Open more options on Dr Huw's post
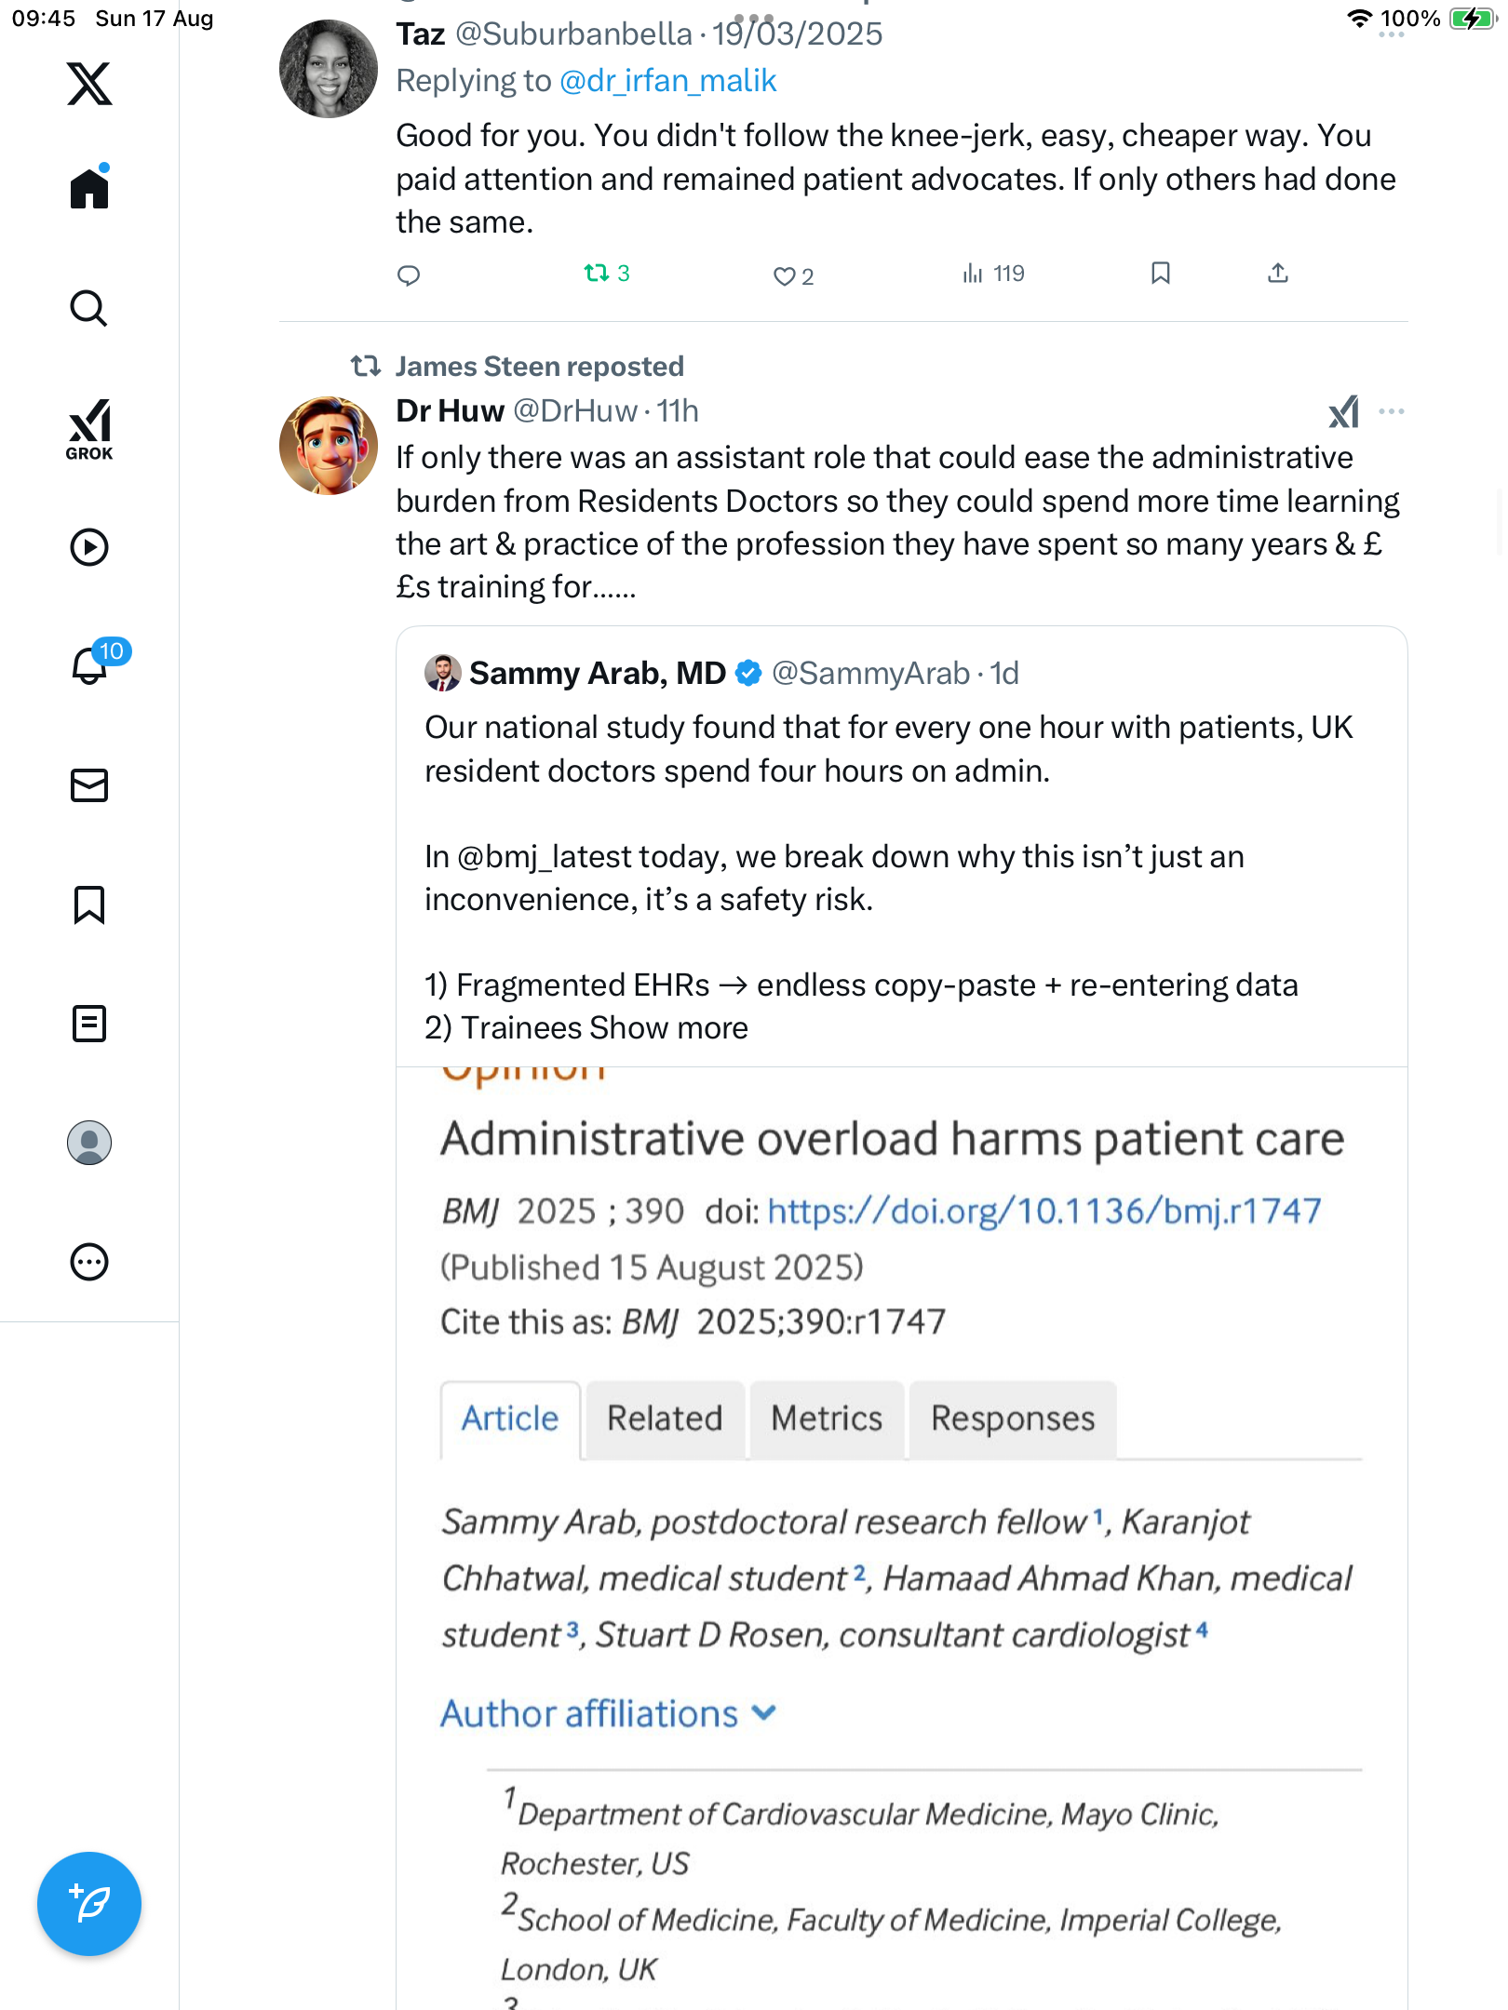This screenshot has width=1508, height=2010. point(1391,411)
